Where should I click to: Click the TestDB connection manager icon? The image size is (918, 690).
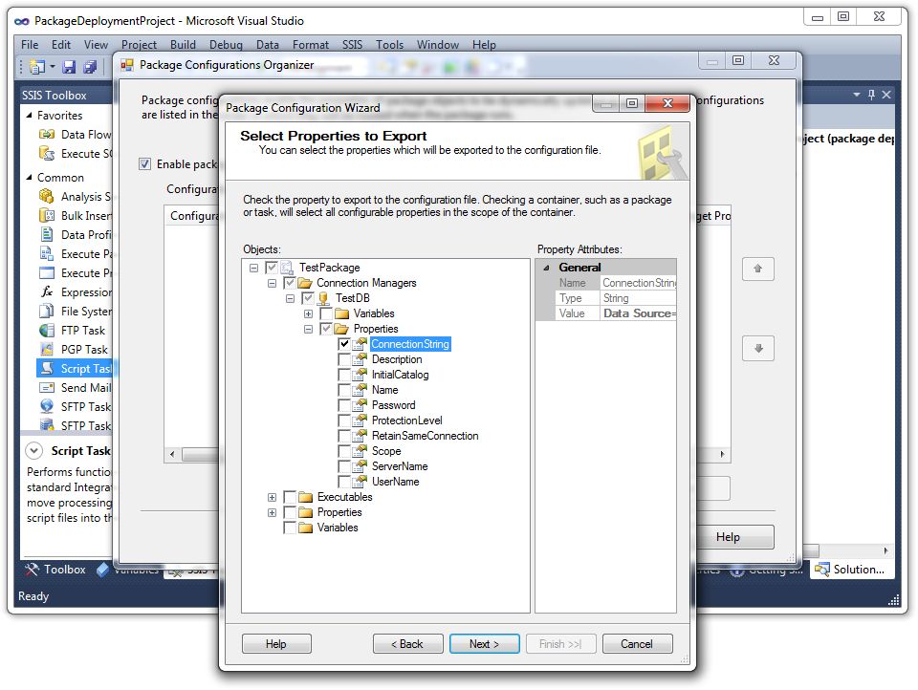point(322,298)
